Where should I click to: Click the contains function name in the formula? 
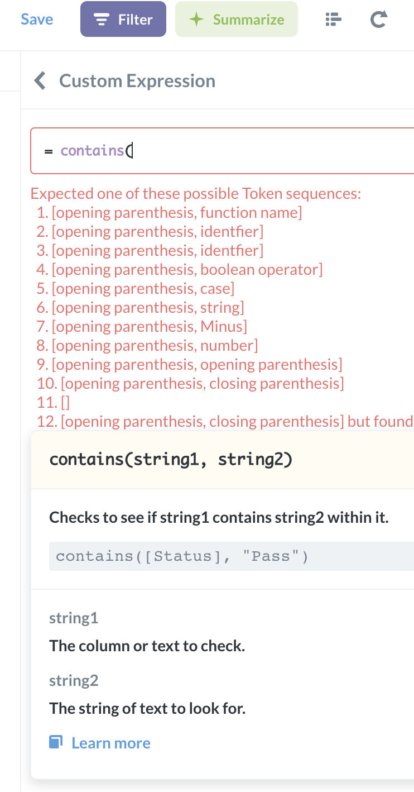point(92,151)
